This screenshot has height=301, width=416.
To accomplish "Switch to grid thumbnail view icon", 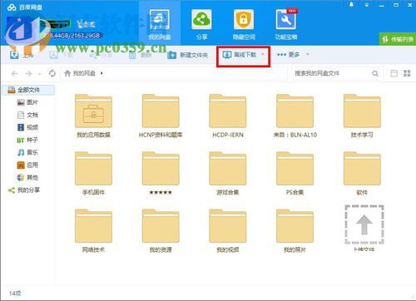I will (407, 73).
